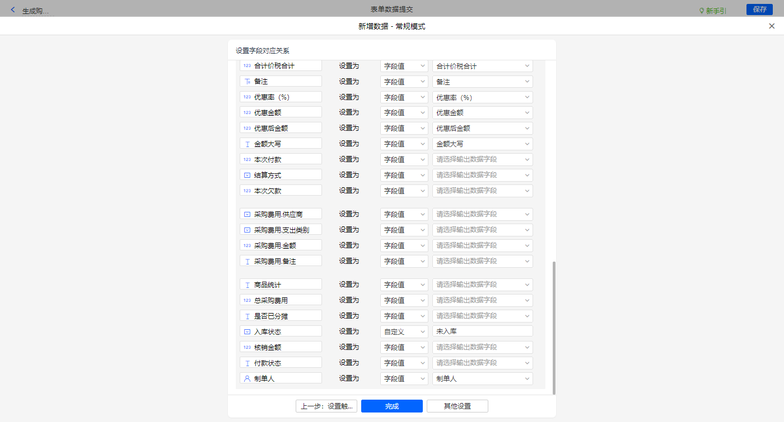Screen dimensions: 784x422
Task: Expand the 字段值 dropdown for 优惠金额
Action: [x=404, y=112]
